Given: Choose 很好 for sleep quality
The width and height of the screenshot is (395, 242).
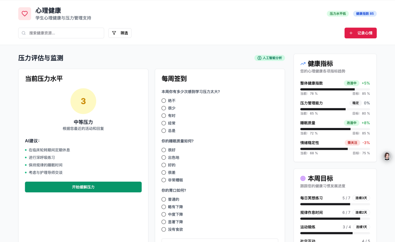Looking at the screenshot, I should point(164,150).
